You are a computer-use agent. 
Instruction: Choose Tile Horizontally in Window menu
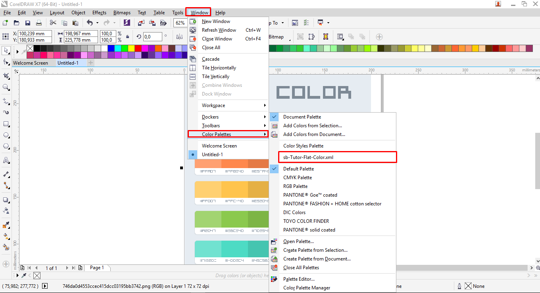(x=219, y=68)
